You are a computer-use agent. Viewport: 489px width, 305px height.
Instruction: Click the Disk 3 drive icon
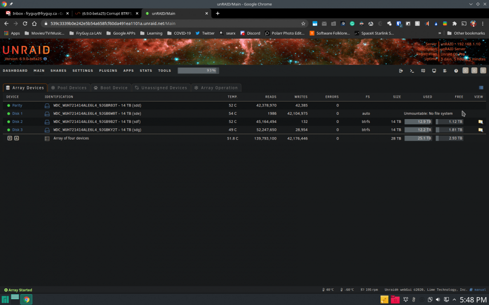tap(47, 130)
